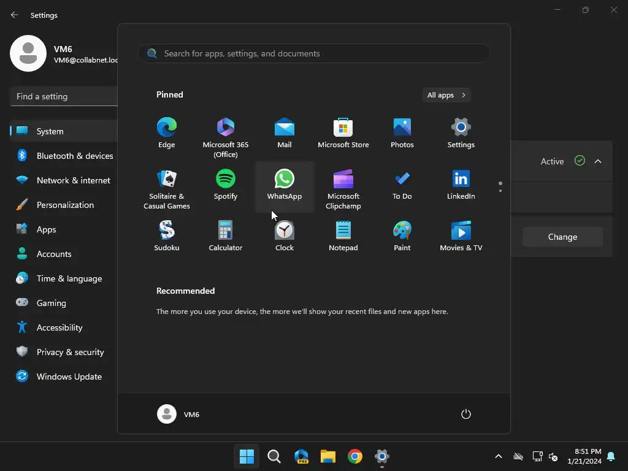Image resolution: width=628 pixels, height=471 pixels.
Task: Open the clock and date in taskbar
Action: pyautogui.click(x=584, y=456)
